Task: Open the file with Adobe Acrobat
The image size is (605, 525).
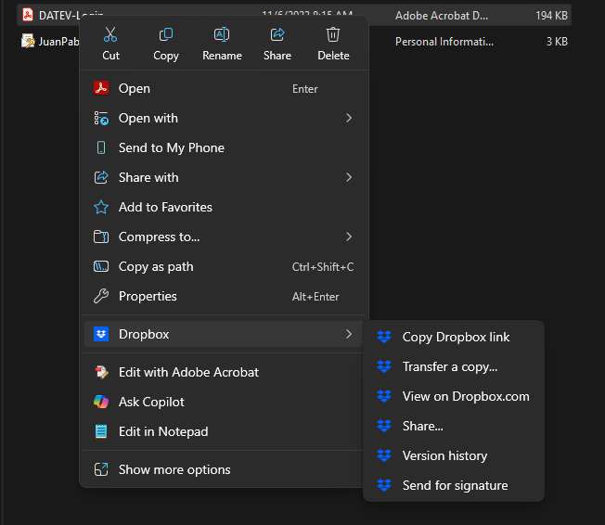Action: coord(135,89)
